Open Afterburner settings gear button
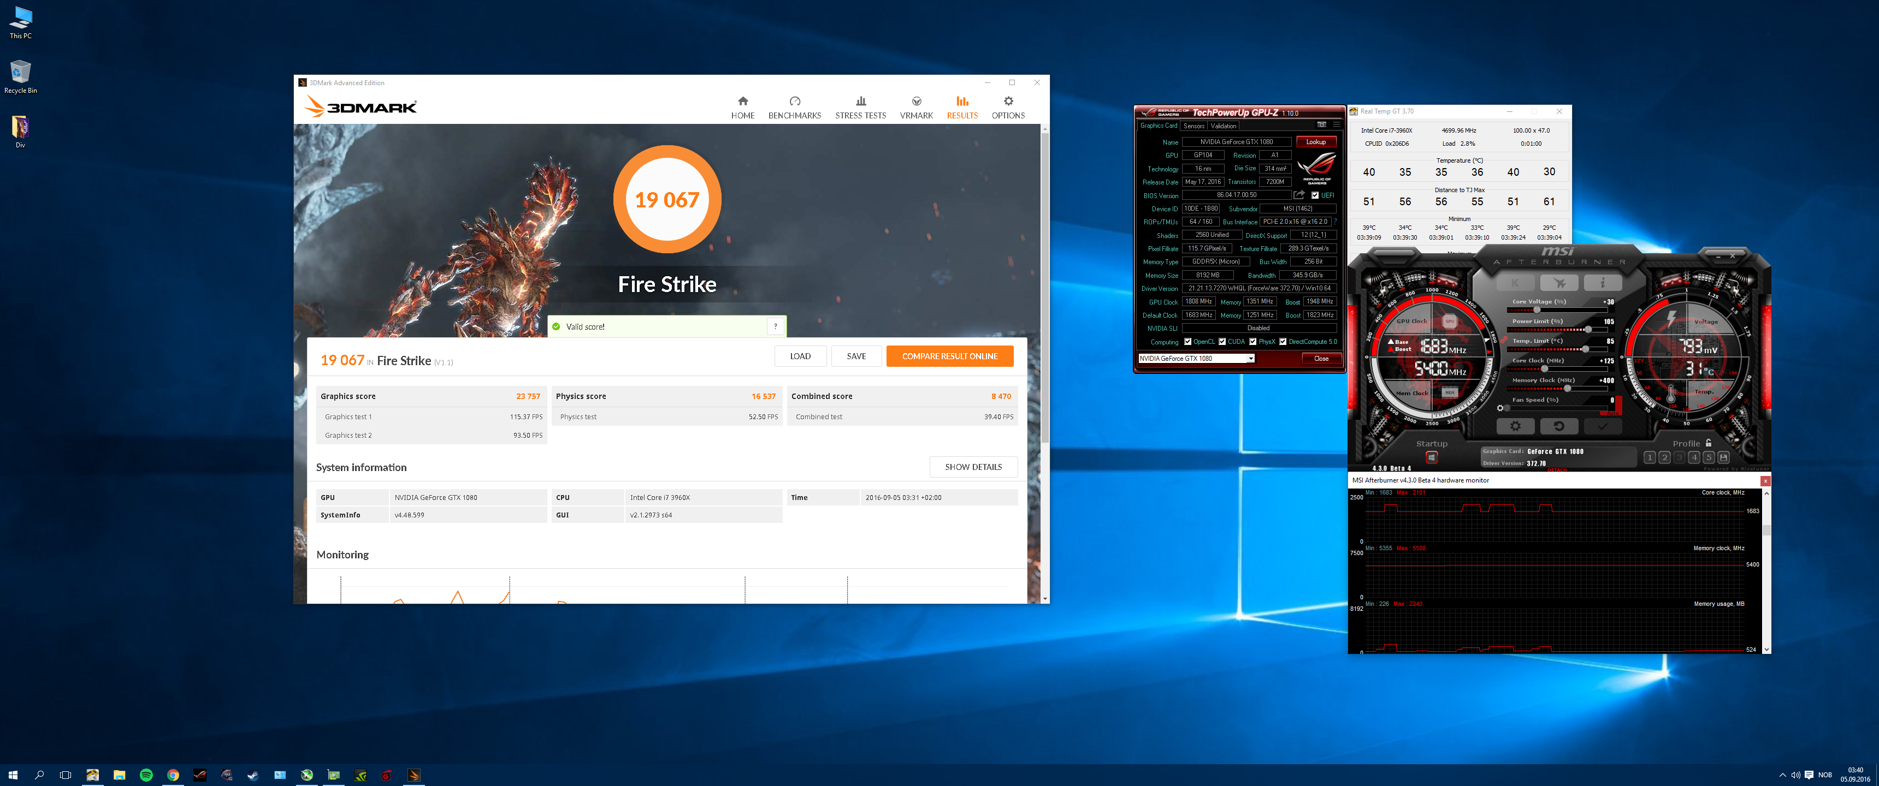This screenshot has height=786, width=1879. pyautogui.click(x=1515, y=426)
